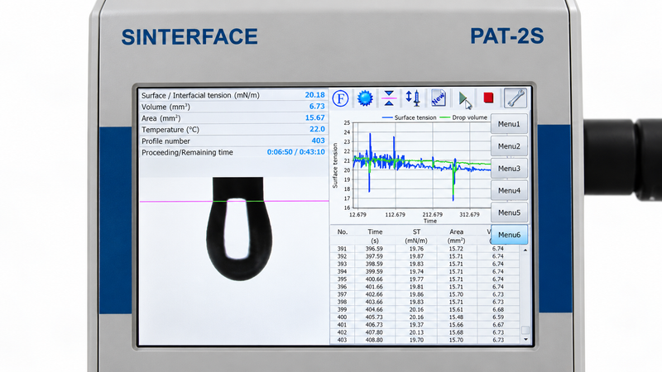Click the Surface tension legend entry

(x=409, y=117)
